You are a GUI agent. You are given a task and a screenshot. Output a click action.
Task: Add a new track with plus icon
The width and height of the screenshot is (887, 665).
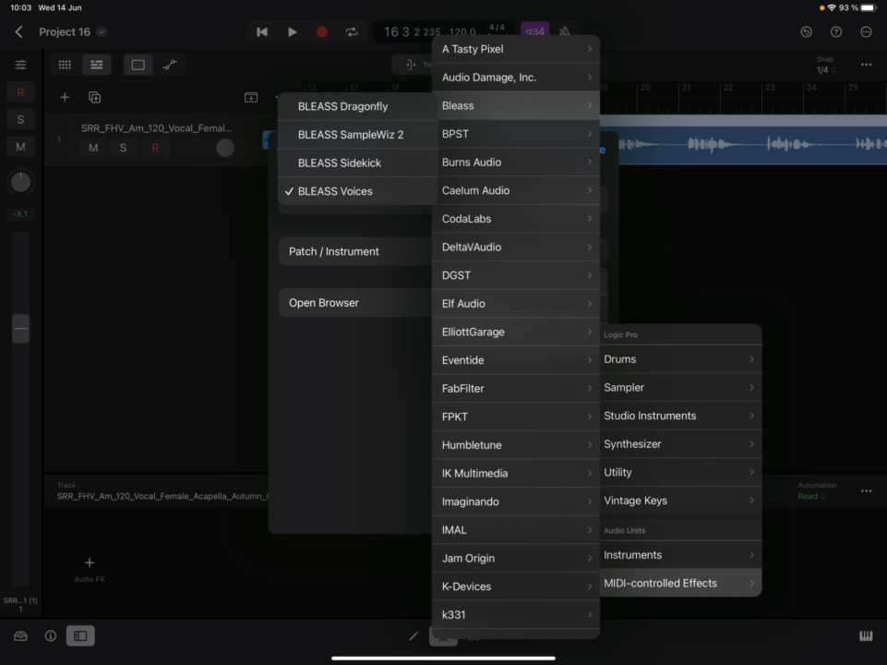tap(65, 97)
